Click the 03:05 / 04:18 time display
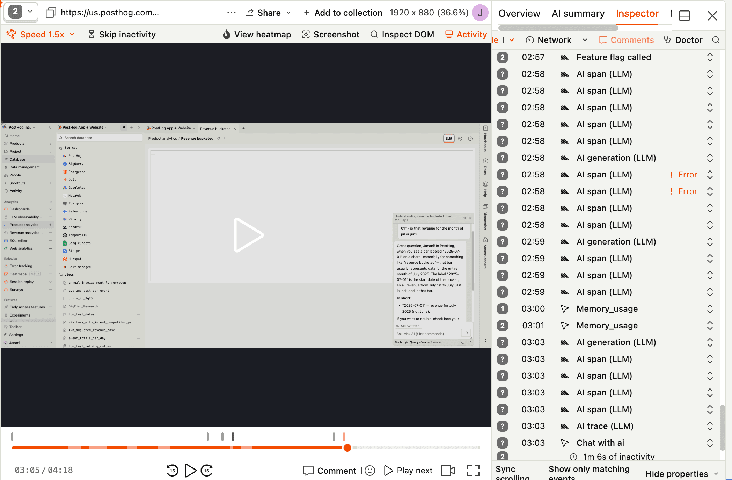This screenshot has height=480, width=732. [44, 470]
